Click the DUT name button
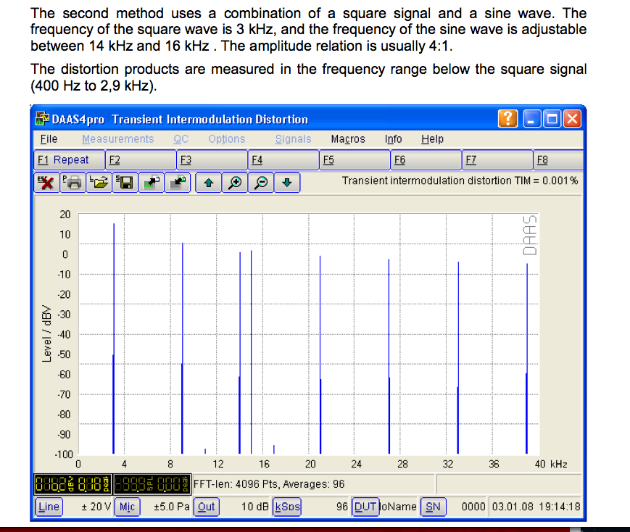 point(365,507)
